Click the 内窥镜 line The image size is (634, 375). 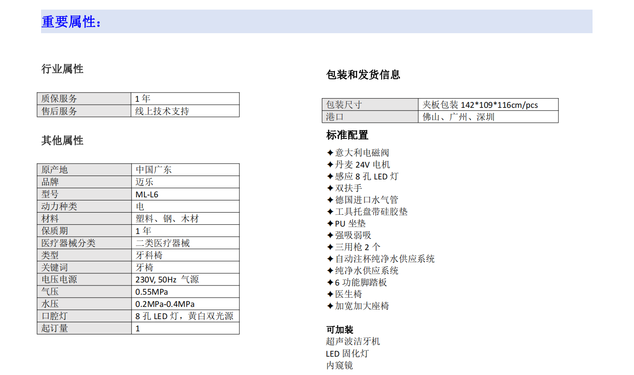(x=340, y=365)
